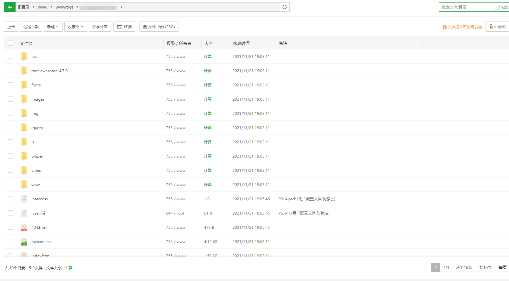Open the fonts folder icon

[24, 85]
